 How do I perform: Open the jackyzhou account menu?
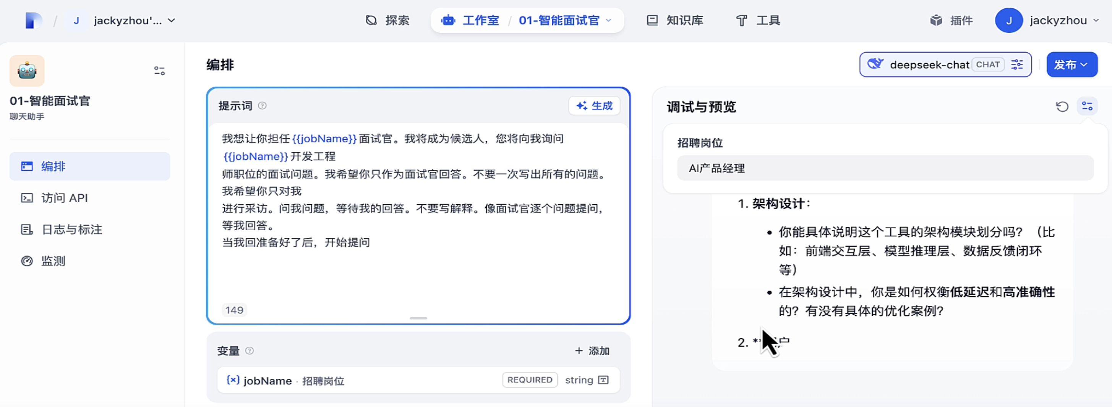1046,20
